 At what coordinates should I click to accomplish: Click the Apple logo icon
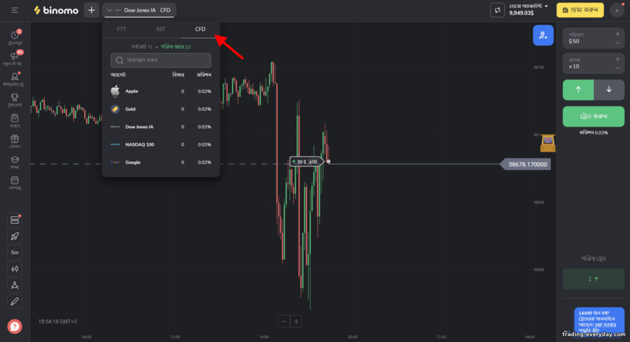click(115, 91)
